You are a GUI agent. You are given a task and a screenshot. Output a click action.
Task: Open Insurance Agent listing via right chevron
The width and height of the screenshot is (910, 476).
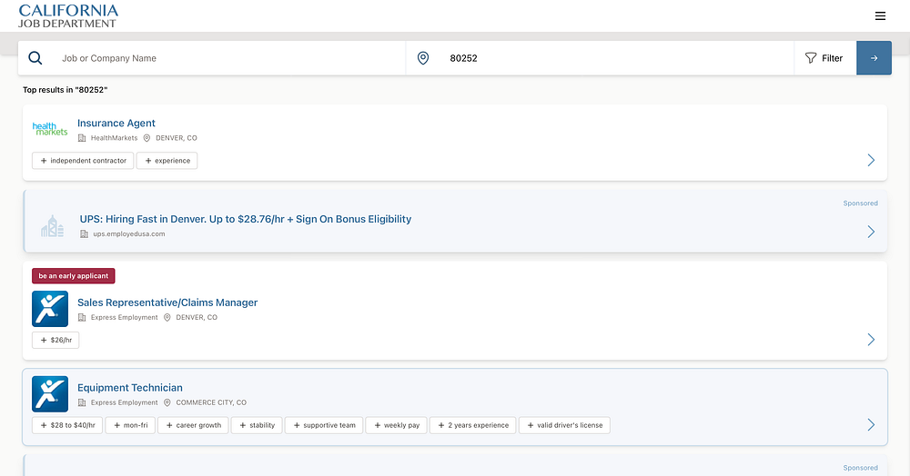click(871, 161)
